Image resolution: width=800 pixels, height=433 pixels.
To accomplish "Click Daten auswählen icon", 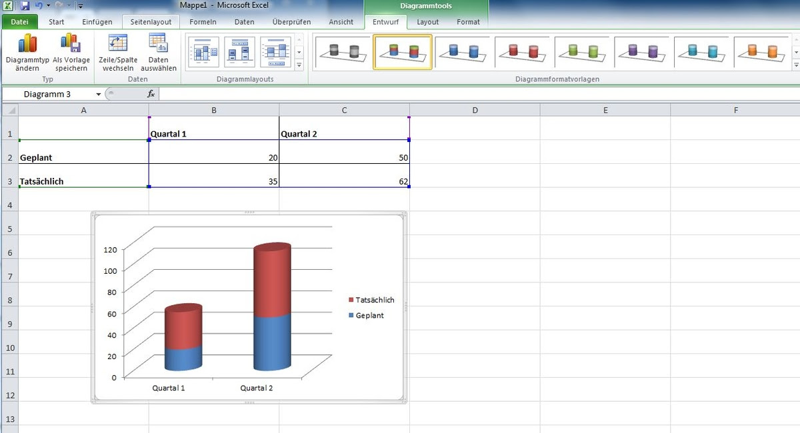I will [x=159, y=44].
